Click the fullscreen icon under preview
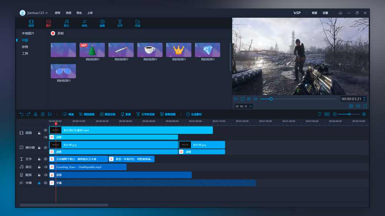 tap(365, 106)
